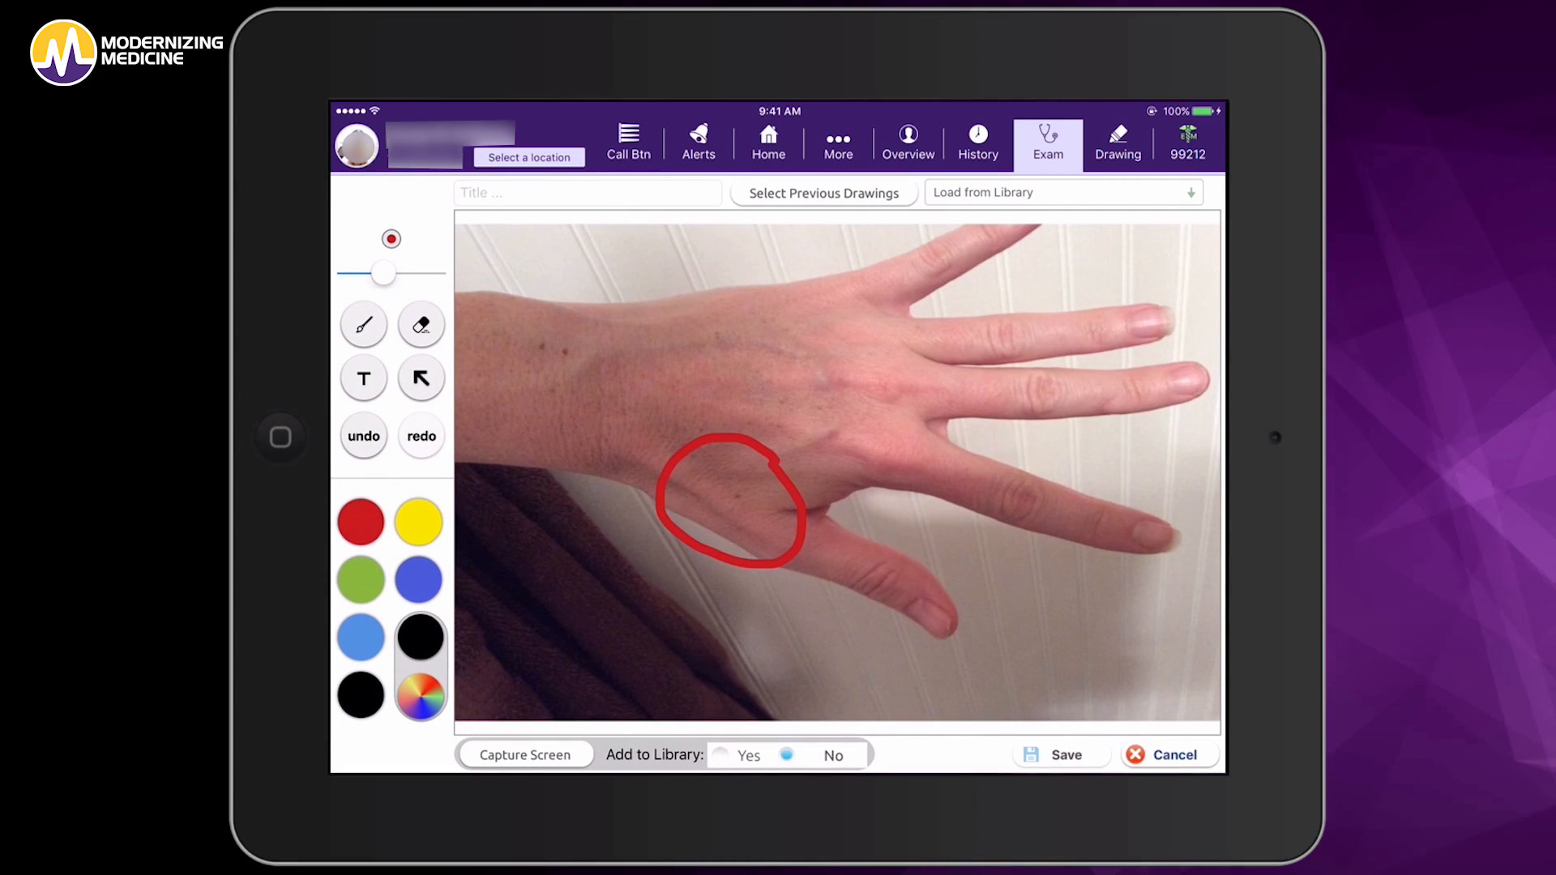Open the History clock icon

pyautogui.click(x=978, y=143)
